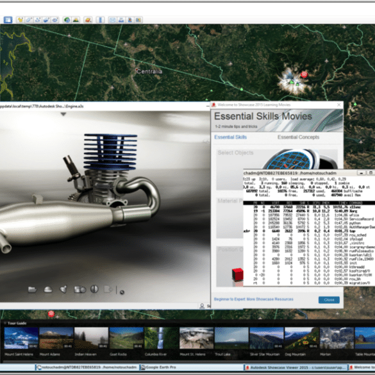
Task: Show historical imagery globe icon
Action: click(x=67, y=20)
